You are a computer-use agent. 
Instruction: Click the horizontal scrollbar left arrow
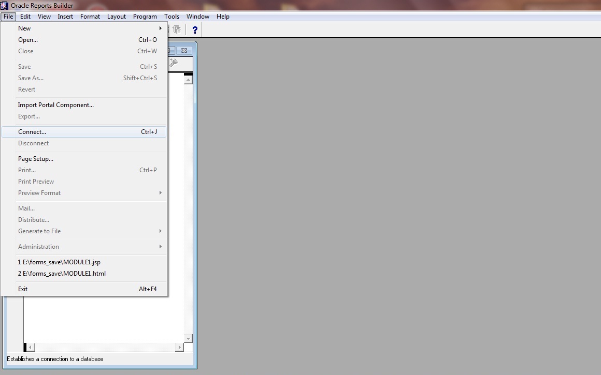click(x=30, y=347)
